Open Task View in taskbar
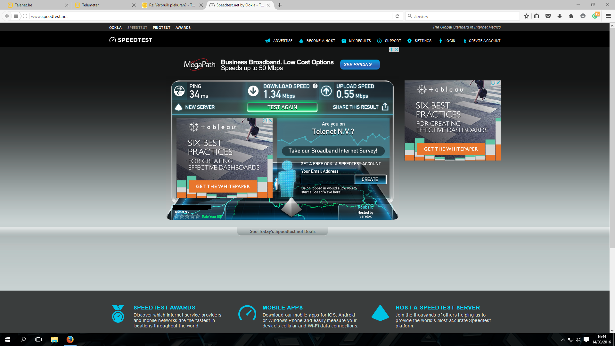615x346 pixels. click(38, 340)
